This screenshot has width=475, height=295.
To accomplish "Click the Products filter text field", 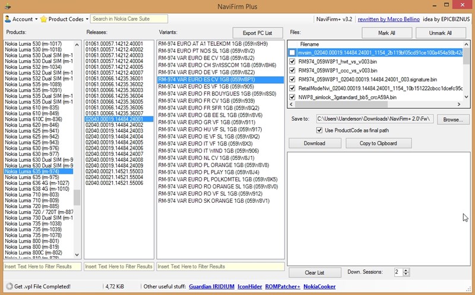I will [42, 266].
